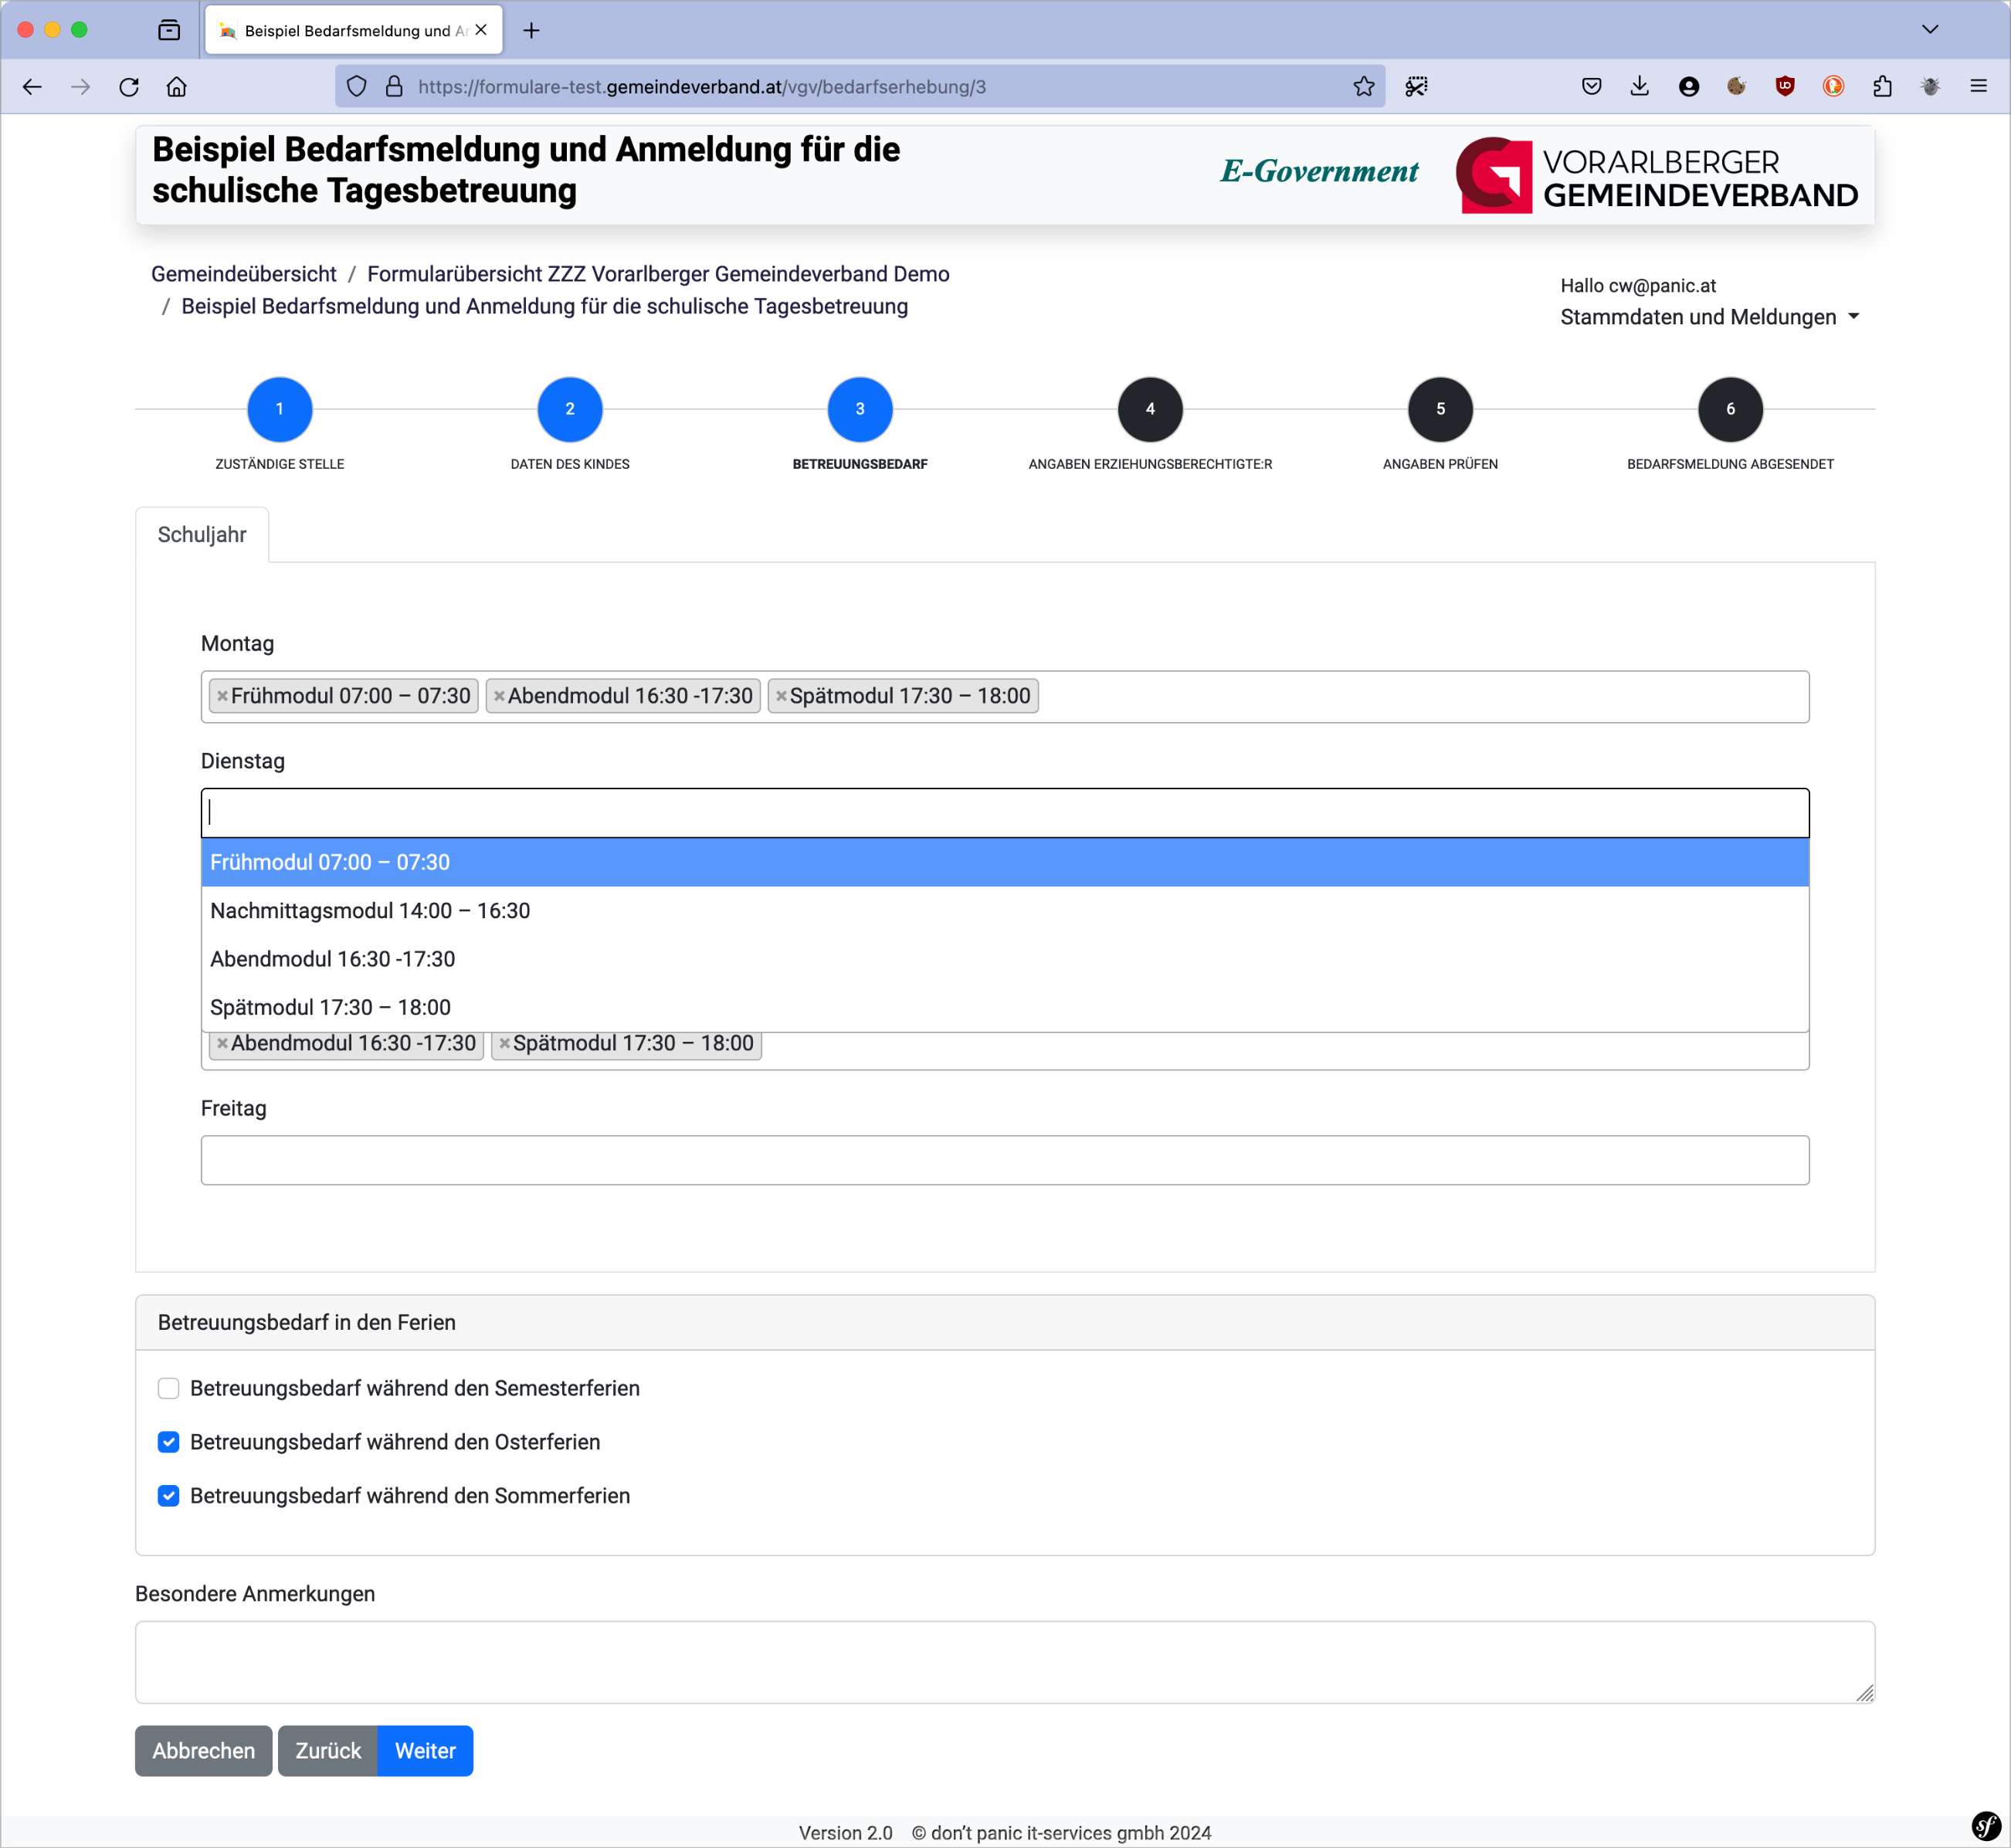Open the DuckDuckGo extension icon
Screen dimensions: 2011x1848
(1833, 87)
